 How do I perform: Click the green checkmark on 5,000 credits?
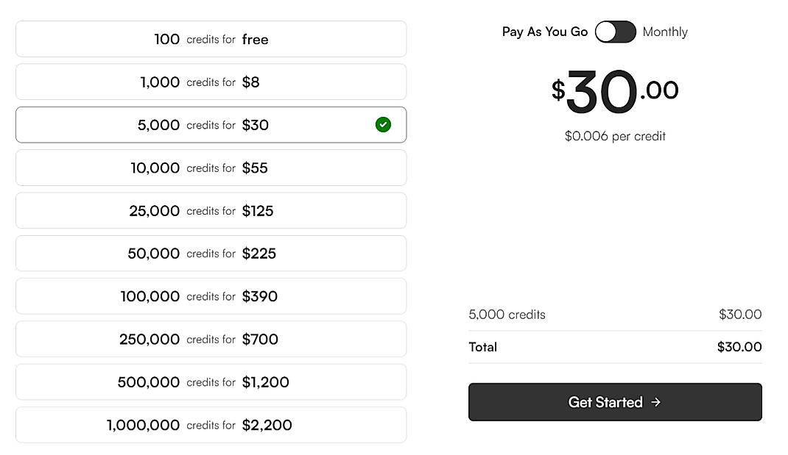[x=383, y=125]
